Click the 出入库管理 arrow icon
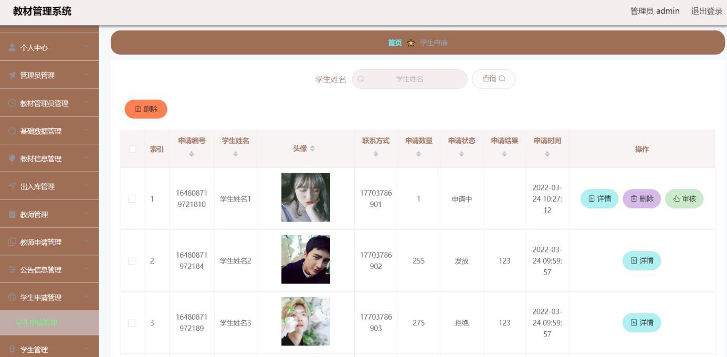The height and width of the screenshot is (357, 727). pos(12,186)
